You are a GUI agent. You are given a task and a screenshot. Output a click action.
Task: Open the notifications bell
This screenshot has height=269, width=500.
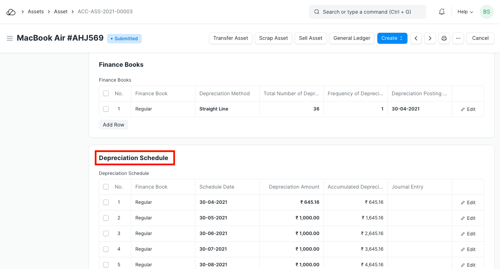pos(442,12)
